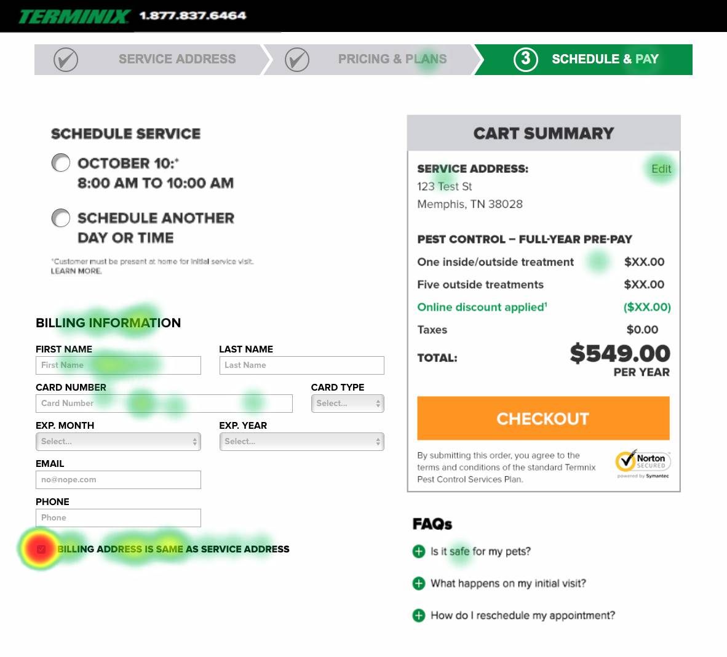Expand the 'Is it safe for my pets?' FAQ

[x=419, y=551]
